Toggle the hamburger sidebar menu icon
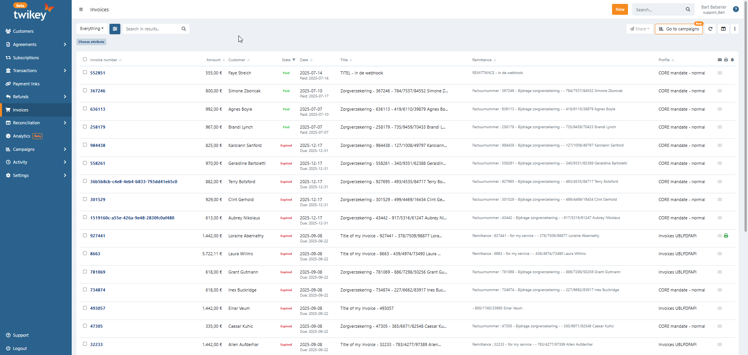Image resolution: width=748 pixels, height=355 pixels. (81, 9)
